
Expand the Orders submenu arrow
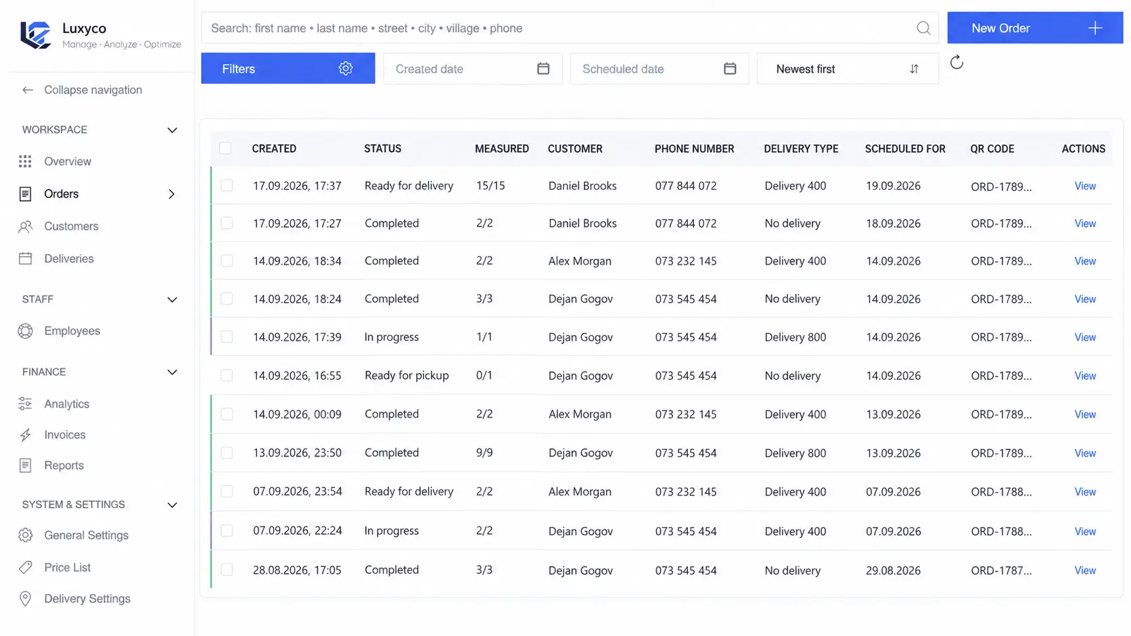tap(172, 194)
